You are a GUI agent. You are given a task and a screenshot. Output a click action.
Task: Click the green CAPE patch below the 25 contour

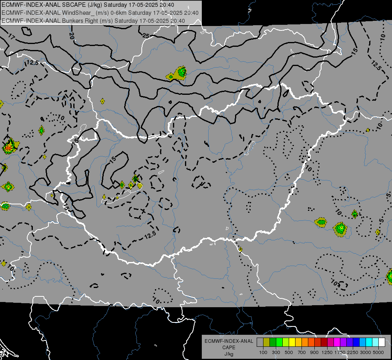click(x=177, y=74)
